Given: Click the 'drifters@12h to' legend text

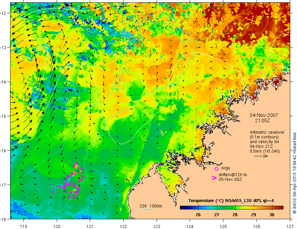Looking at the screenshot, I should click(x=233, y=174).
